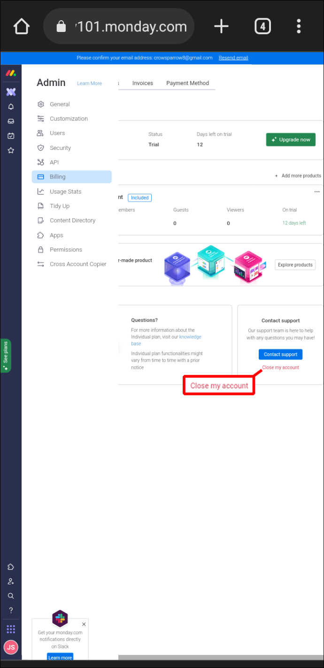
Task: Open the tab switcher showing 4 tabs
Action: click(262, 26)
